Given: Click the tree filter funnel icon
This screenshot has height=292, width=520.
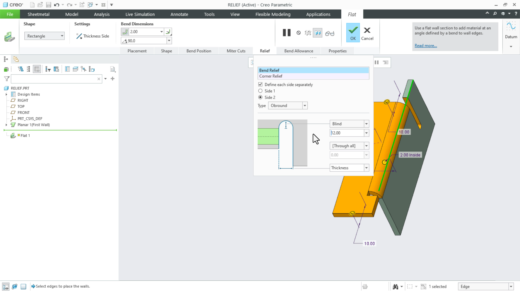Looking at the screenshot, I should [x=7, y=79].
